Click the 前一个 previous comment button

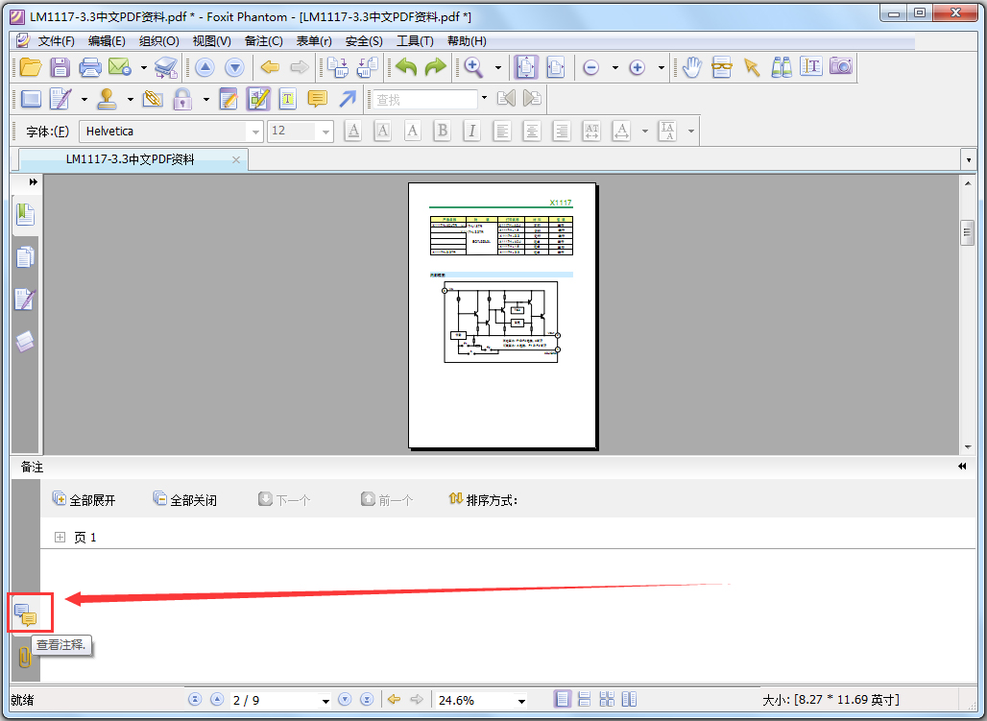point(387,499)
